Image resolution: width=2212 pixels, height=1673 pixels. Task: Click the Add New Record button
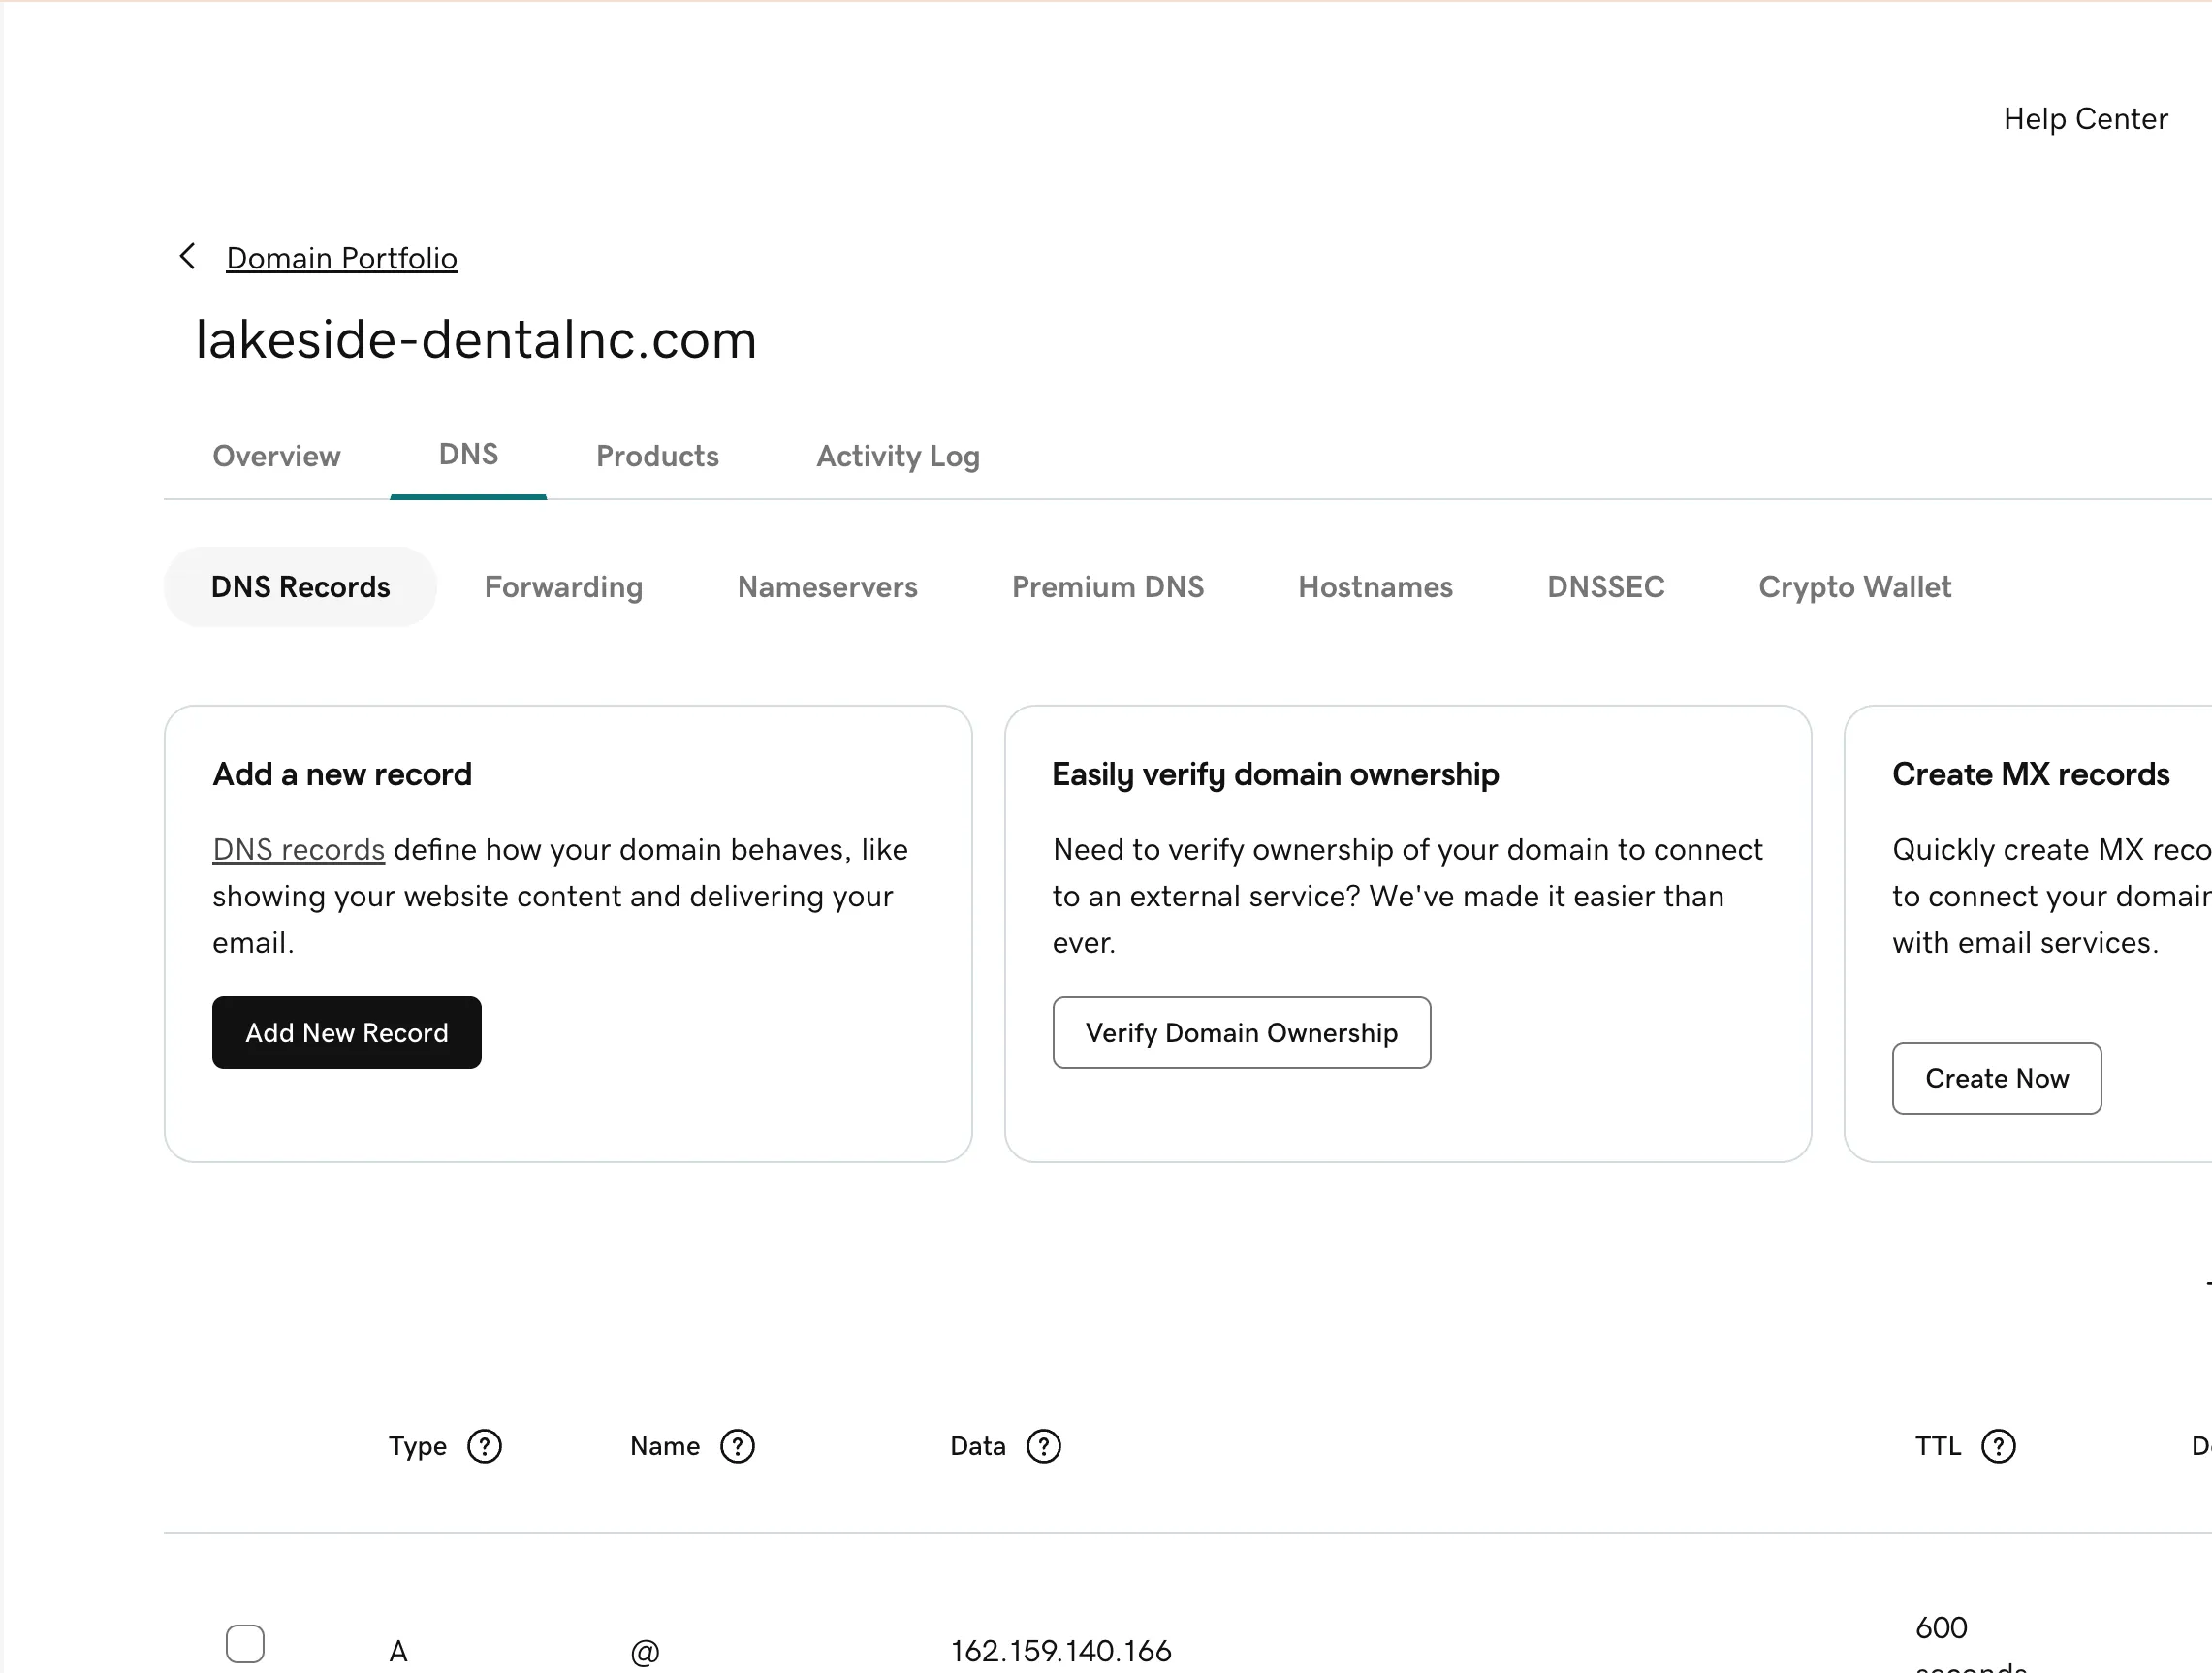346,1032
